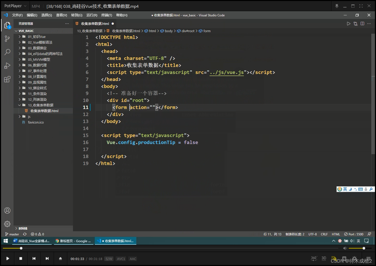
Task: Click the Run Code play icon in the editor toolbar
Action: click(x=348, y=24)
